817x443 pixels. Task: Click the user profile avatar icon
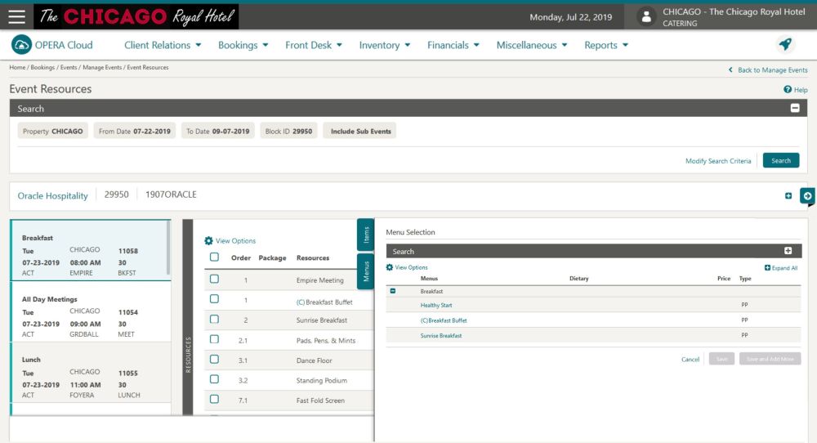click(646, 16)
